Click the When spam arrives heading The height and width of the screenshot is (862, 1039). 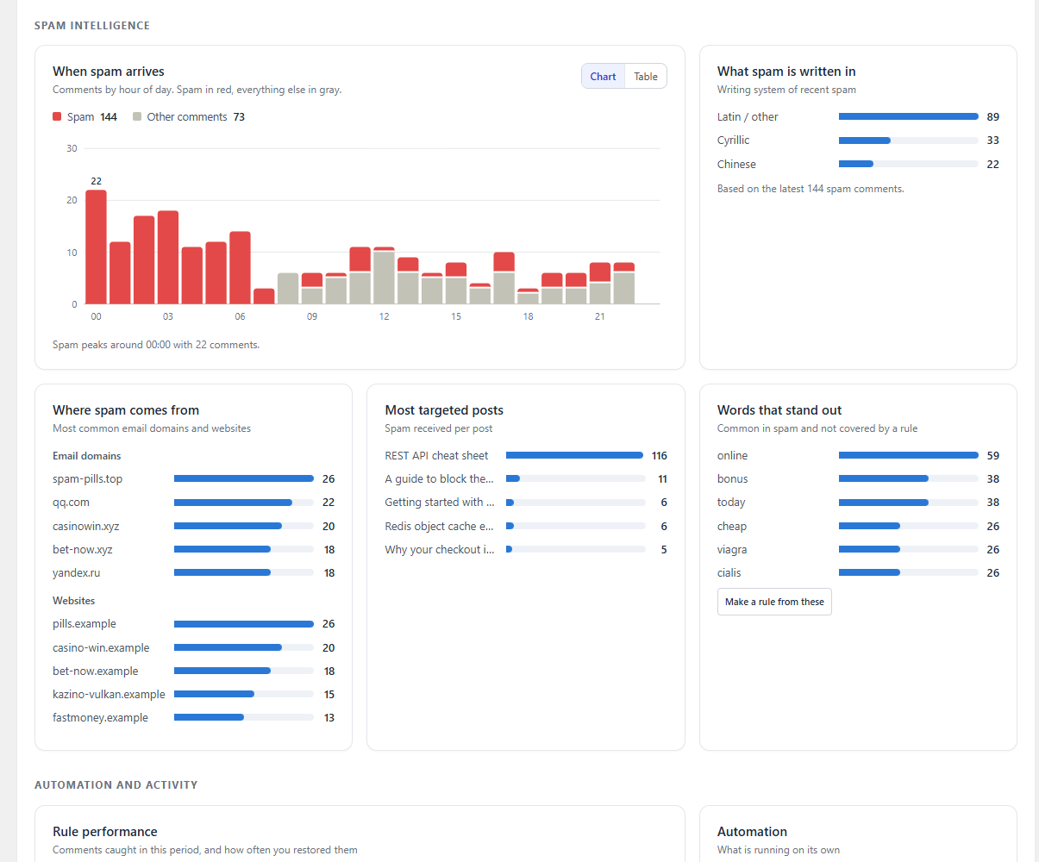[109, 72]
